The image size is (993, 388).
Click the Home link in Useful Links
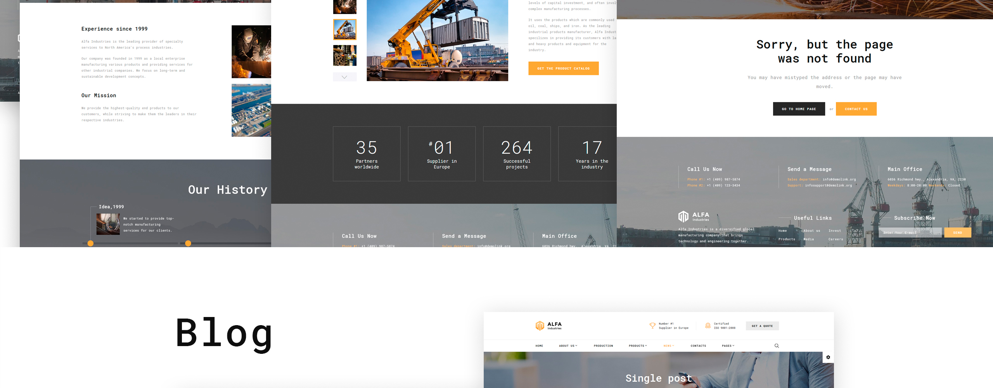782,231
